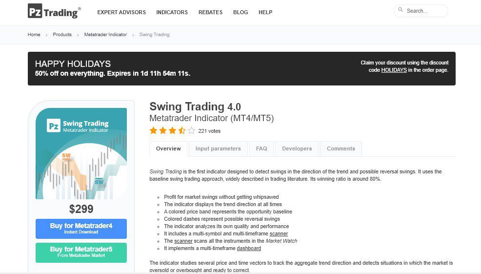
Task: Click the $299 price text
Action: (81, 209)
